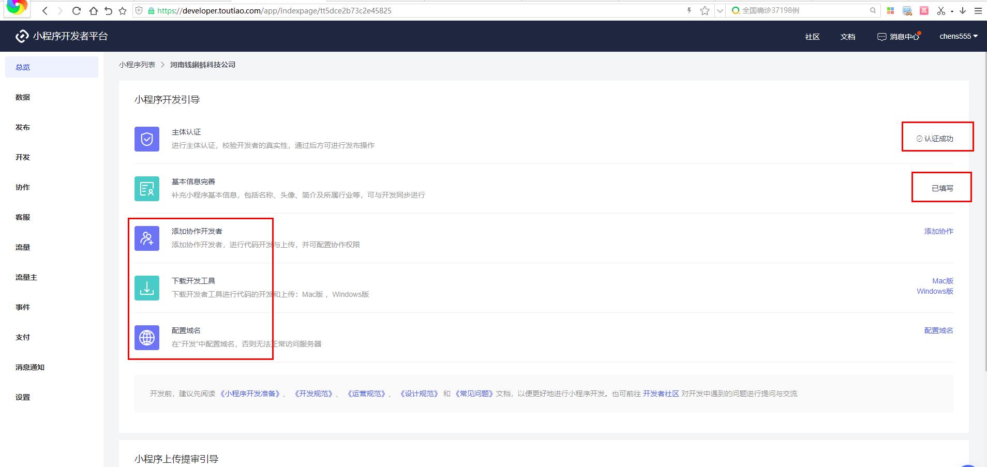Reload the page with the refresh icon
Image resolution: width=987 pixels, height=467 pixels.
point(77,11)
